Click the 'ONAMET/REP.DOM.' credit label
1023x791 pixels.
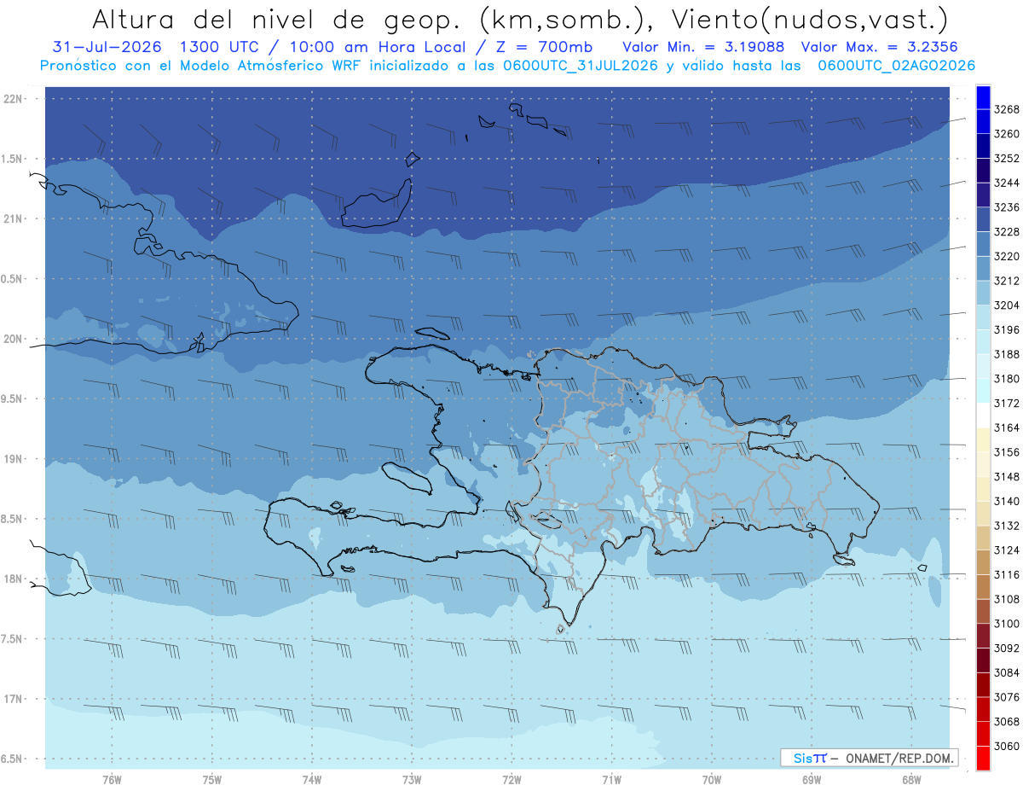(x=899, y=758)
